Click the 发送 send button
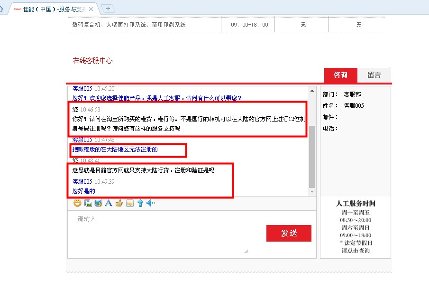This screenshot has width=429, height=281. tap(289, 234)
